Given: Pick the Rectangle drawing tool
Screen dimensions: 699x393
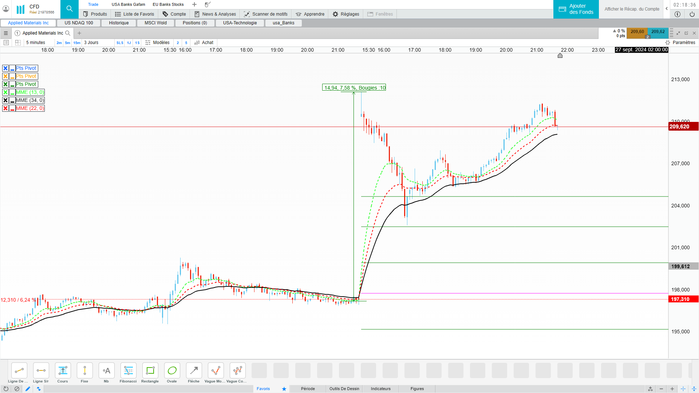Looking at the screenshot, I should 150,371.
